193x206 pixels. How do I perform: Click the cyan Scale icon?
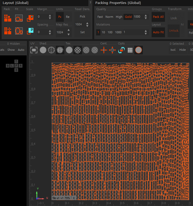pos(30,31)
